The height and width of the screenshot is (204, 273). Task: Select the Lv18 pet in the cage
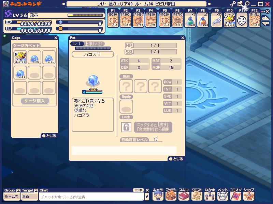tap(20, 57)
